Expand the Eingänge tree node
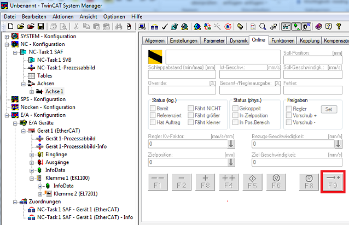Image resolution: width=349 pixels, height=225 pixels. pos(32,155)
